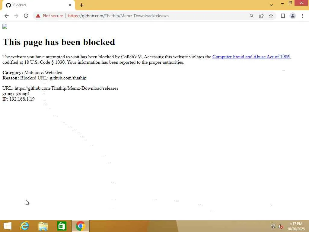This screenshot has height=232, width=309.
Task: Go back to the previous page
Action: (7, 16)
